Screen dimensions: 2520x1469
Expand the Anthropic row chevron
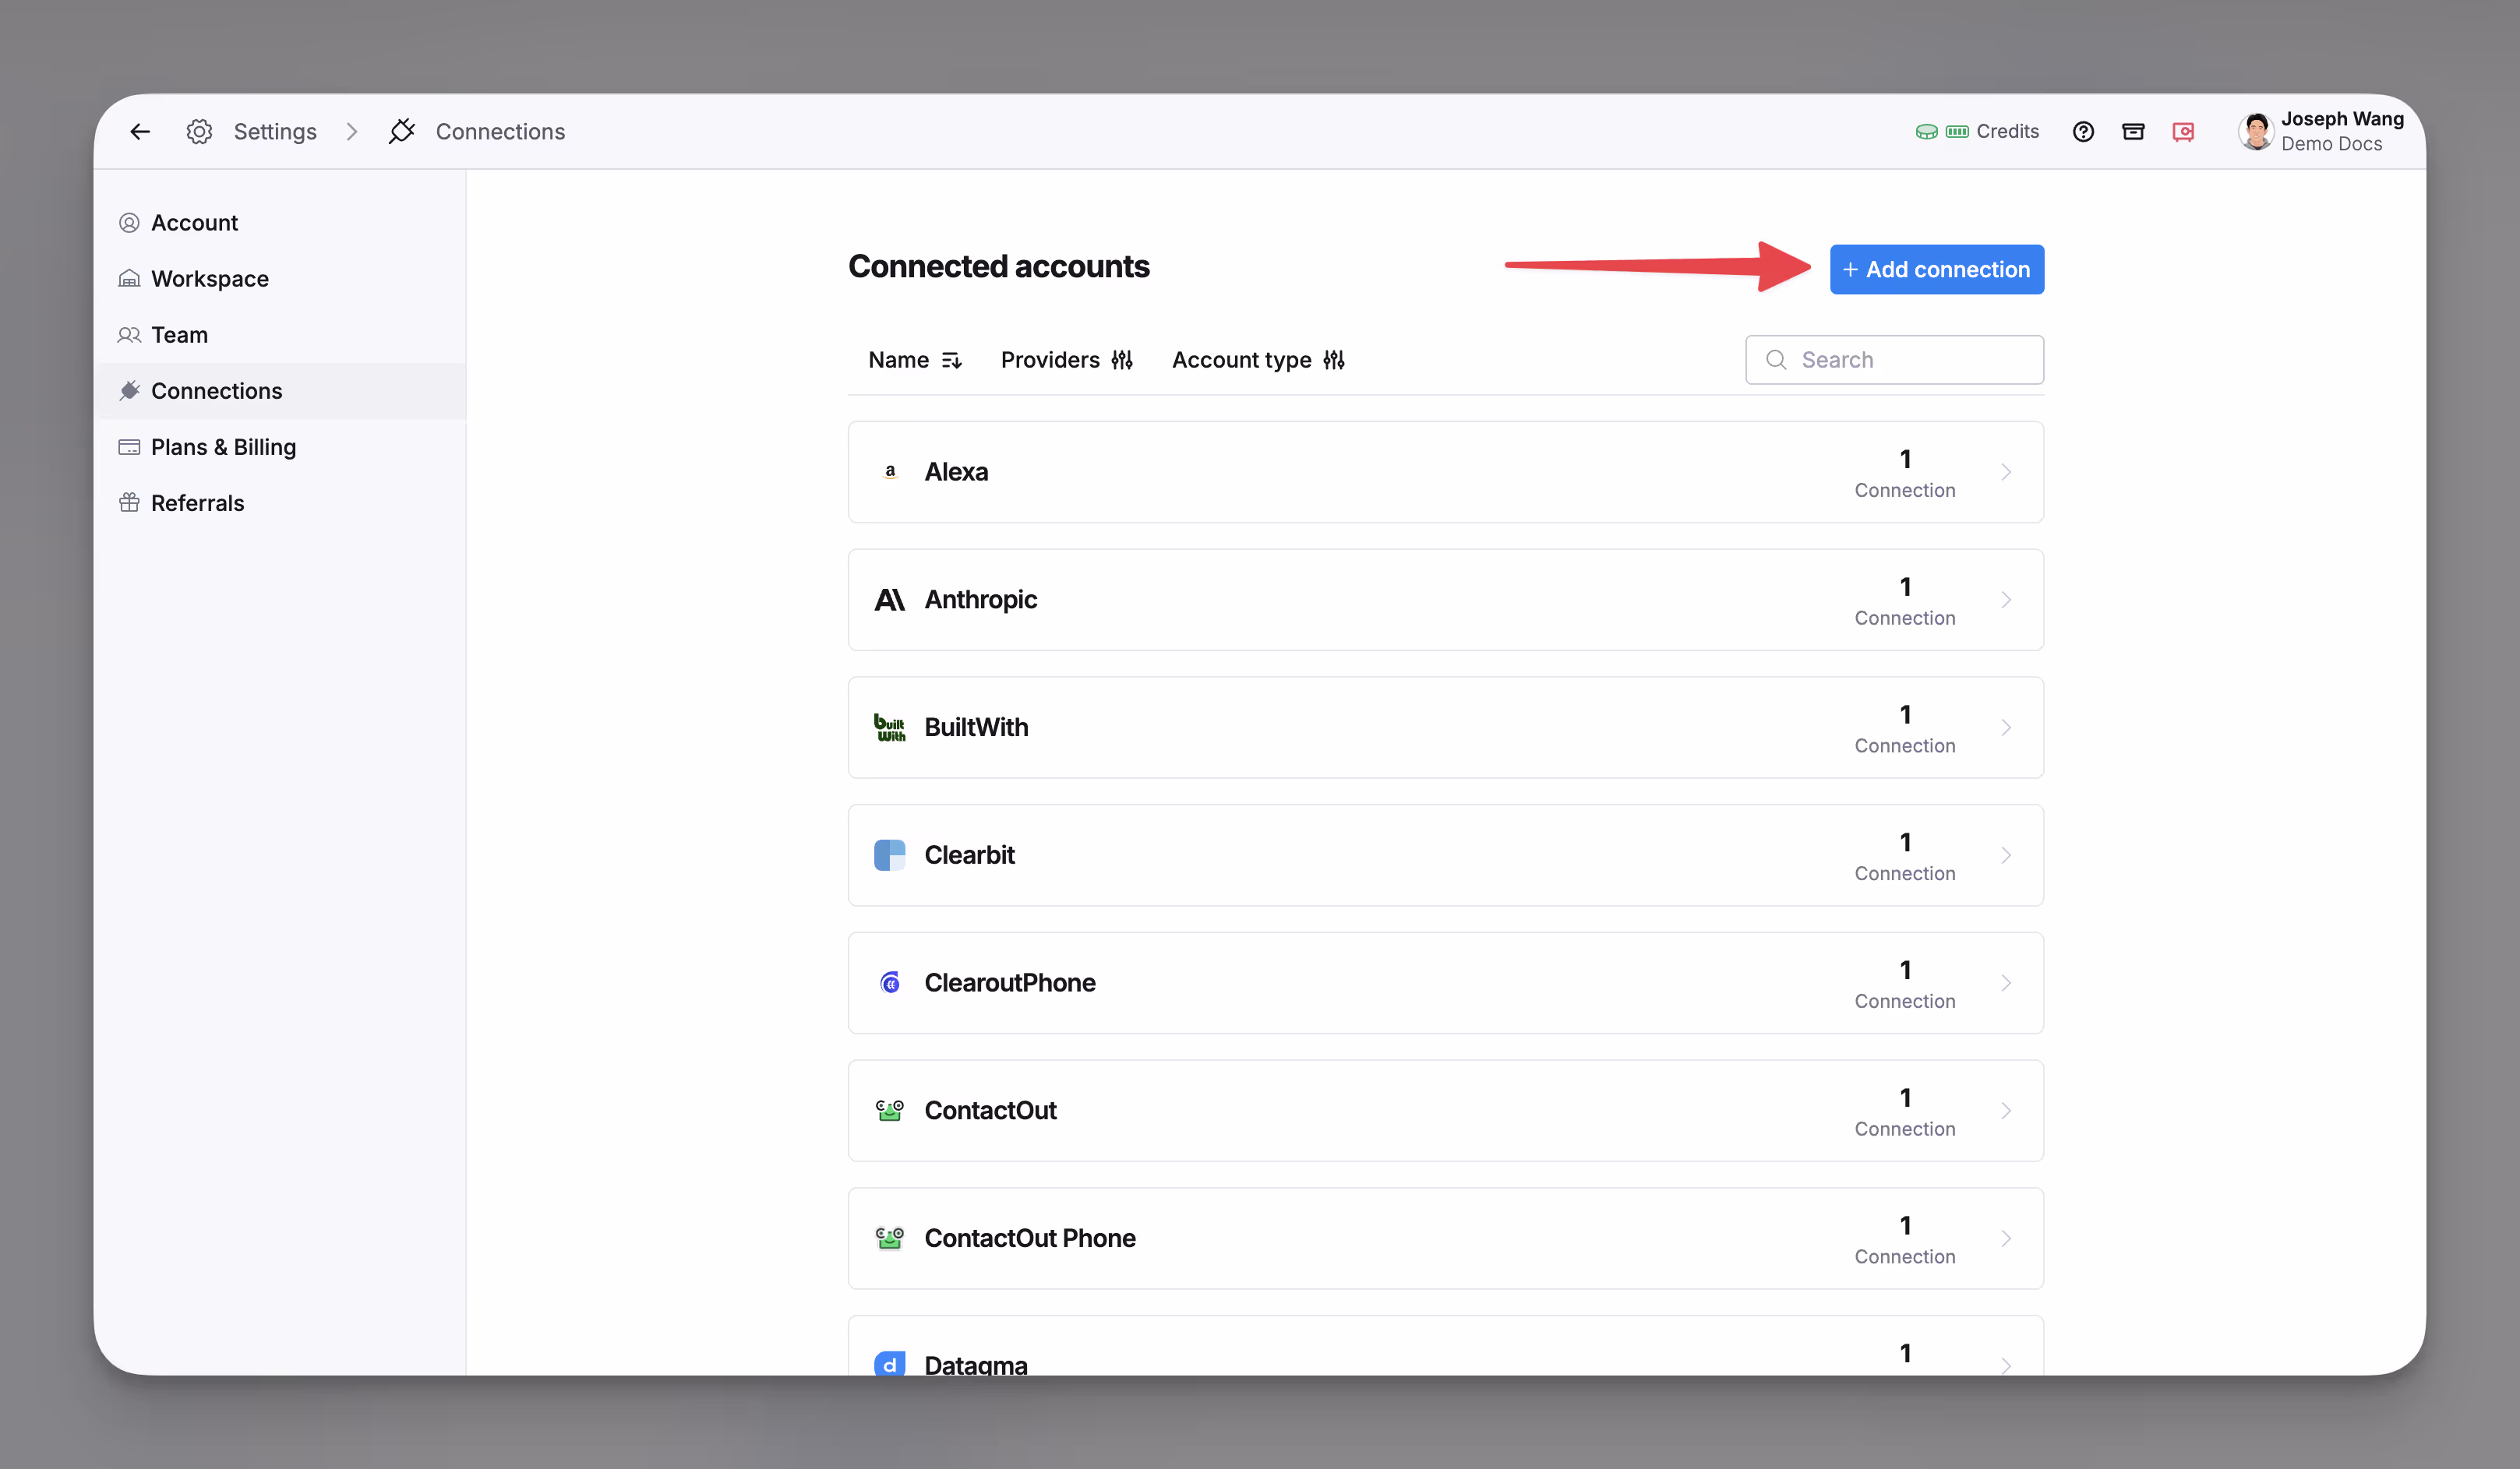pos(2006,600)
